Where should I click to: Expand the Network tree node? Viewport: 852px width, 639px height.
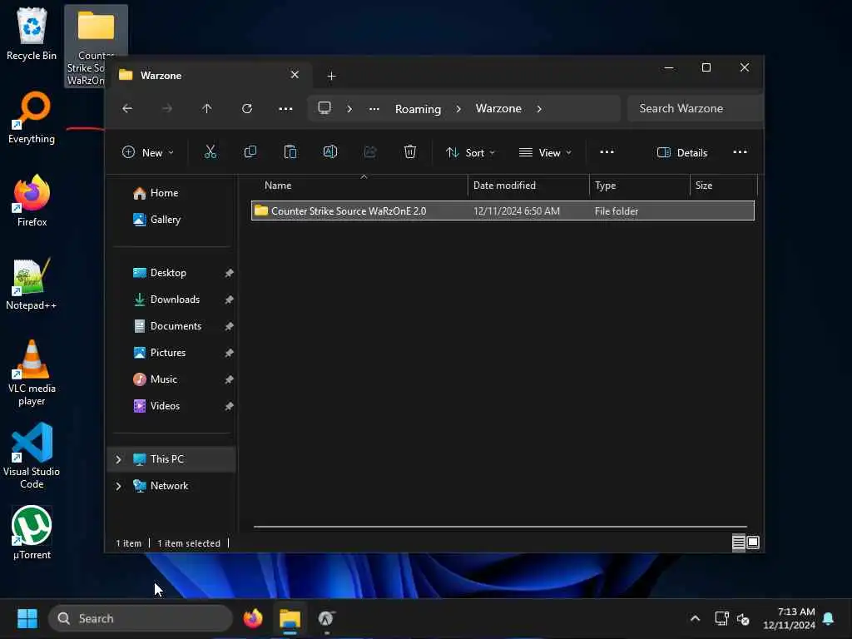[118, 486]
